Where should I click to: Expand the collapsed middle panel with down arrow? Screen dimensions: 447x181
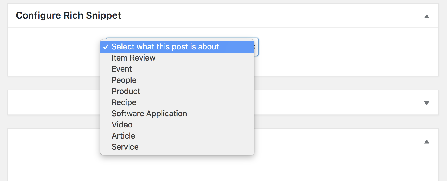coord(427,103)
